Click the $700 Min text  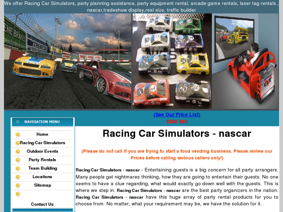177,122
